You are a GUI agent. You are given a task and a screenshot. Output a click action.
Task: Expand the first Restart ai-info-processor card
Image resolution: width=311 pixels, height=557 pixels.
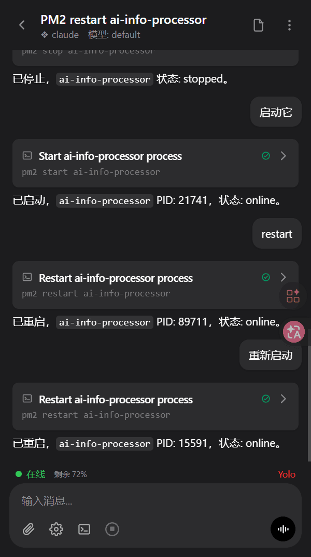click(x=283, y=277)
